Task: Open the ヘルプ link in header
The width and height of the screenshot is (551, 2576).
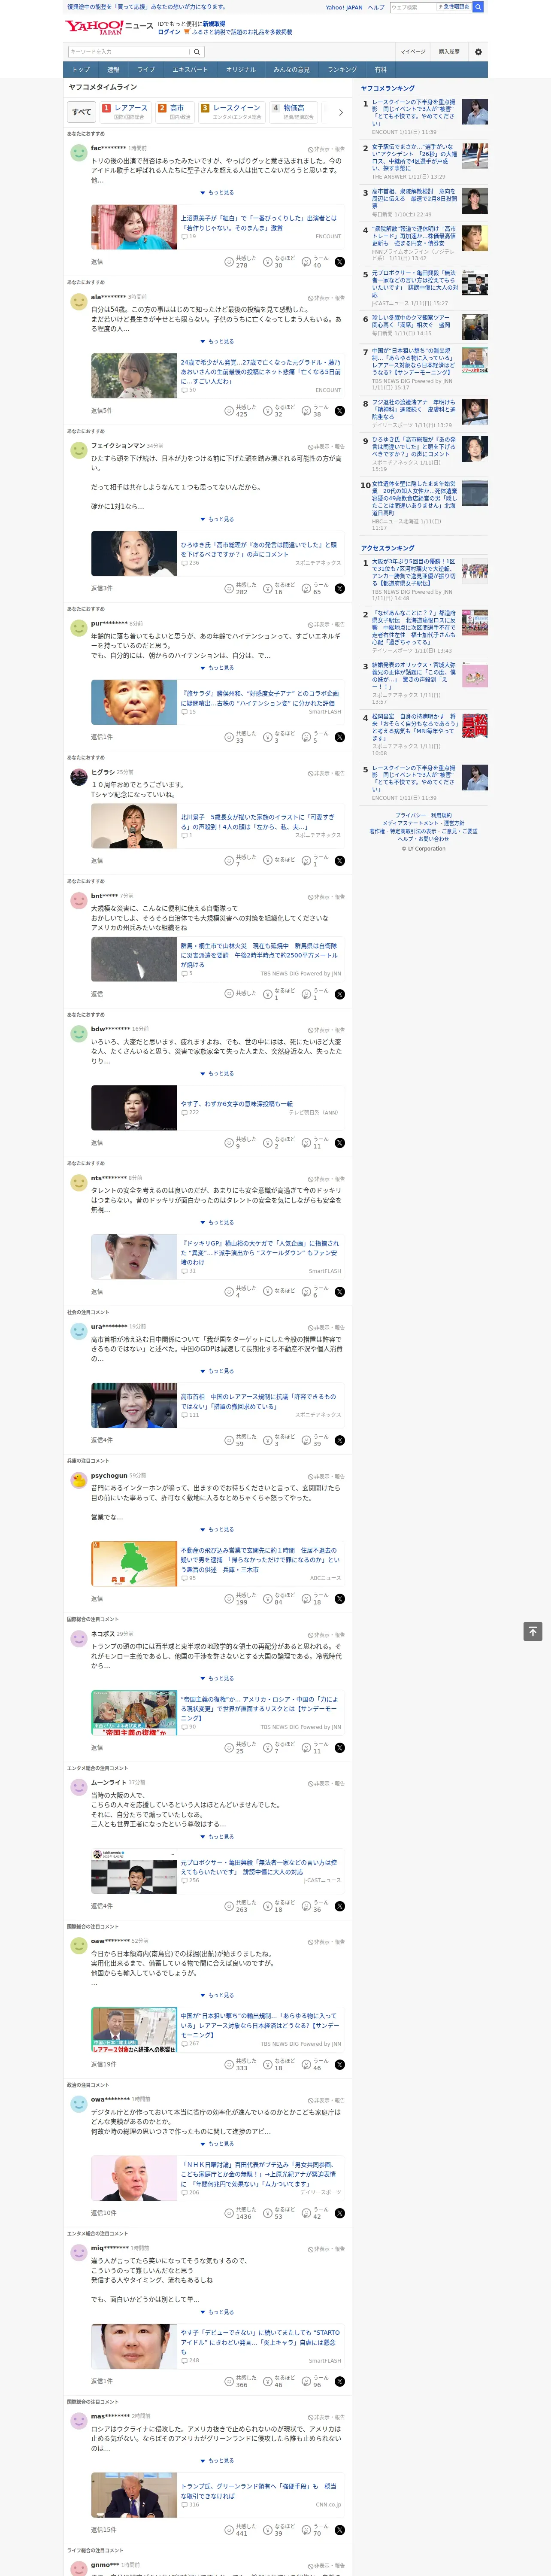Action: [x=376, y=7]
